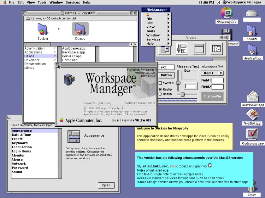Viewport: 265px width, 198px height.
Task: Click the vertical slider knob in Views
Action: tap(178, 83)
